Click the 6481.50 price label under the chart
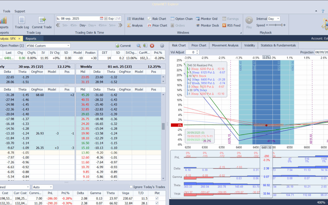 pos(266,148)
